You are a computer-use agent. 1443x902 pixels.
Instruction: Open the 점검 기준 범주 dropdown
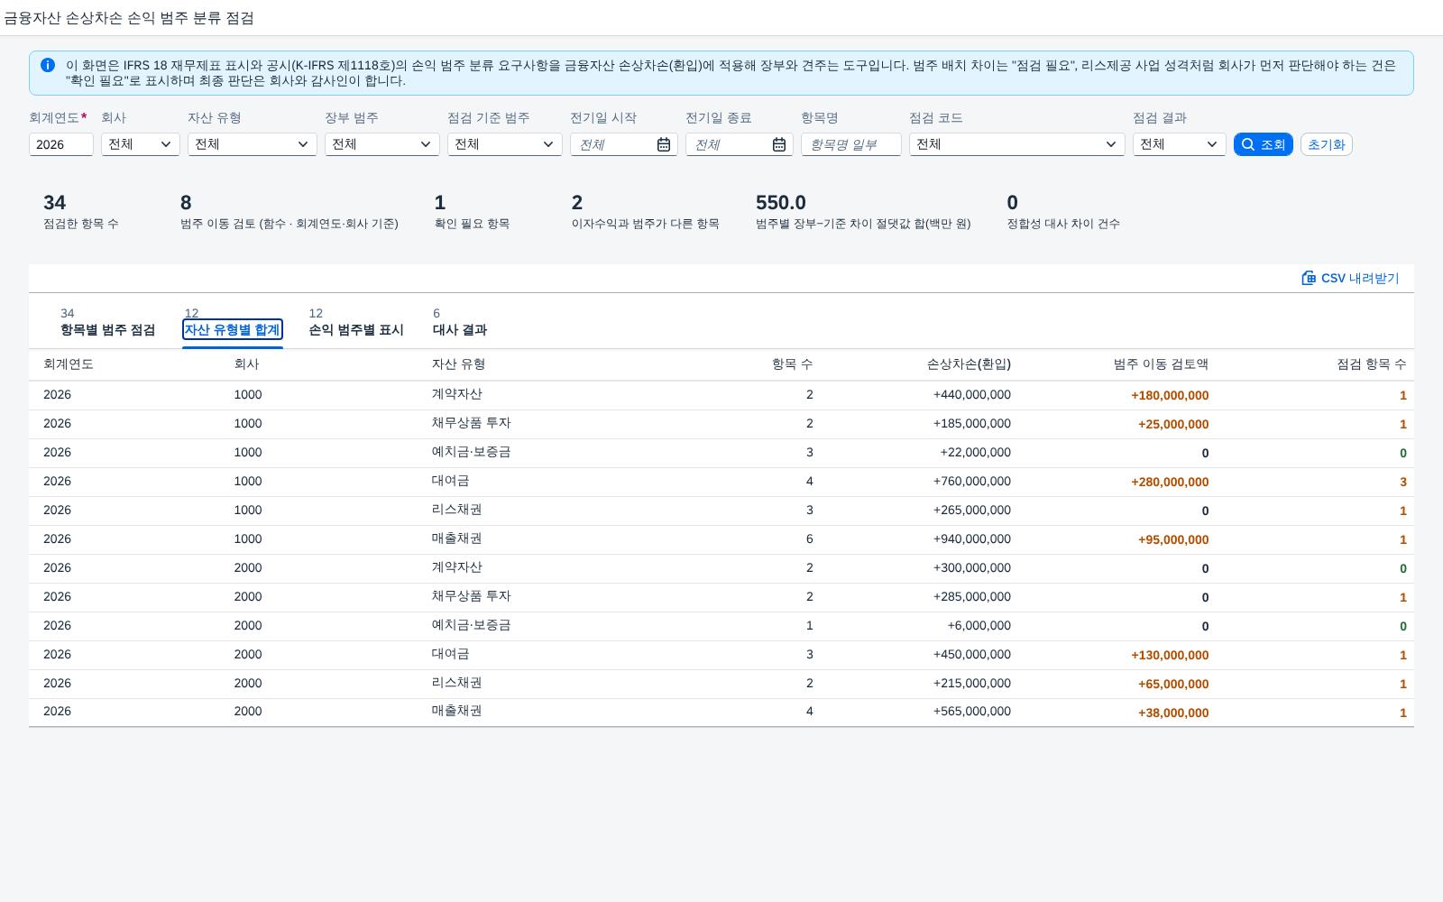505,144
